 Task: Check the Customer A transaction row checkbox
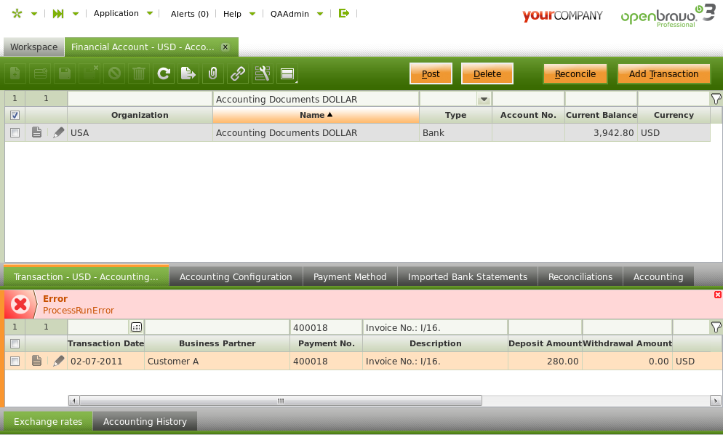point(15,361)
